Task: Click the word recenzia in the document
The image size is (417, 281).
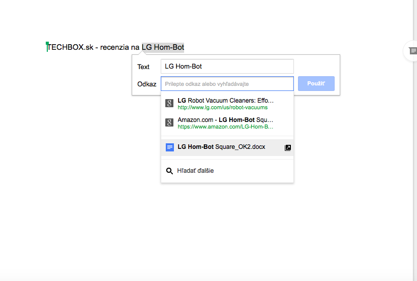Action: pos(114,47)
